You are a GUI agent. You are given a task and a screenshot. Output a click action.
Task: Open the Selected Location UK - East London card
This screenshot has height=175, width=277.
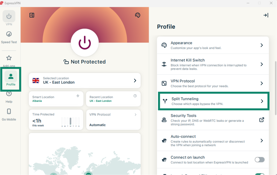[x=85, y=80]
